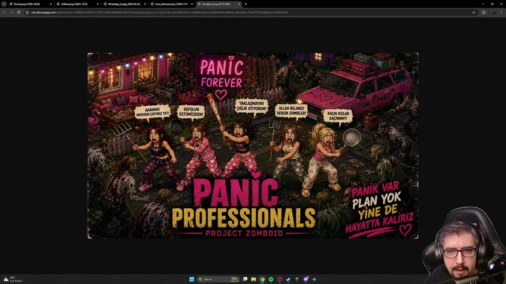Open the Chrome extensions puzzle menu

coord(483,12)
